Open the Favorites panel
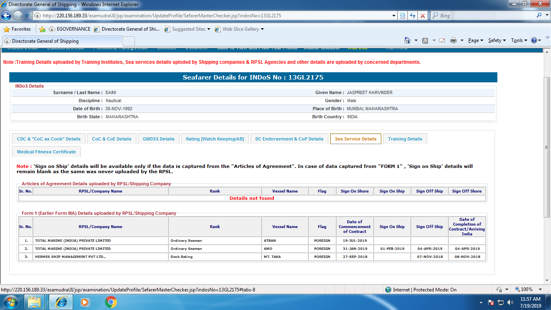The width and height of the screenshot is (551, 310). point(17,29)
